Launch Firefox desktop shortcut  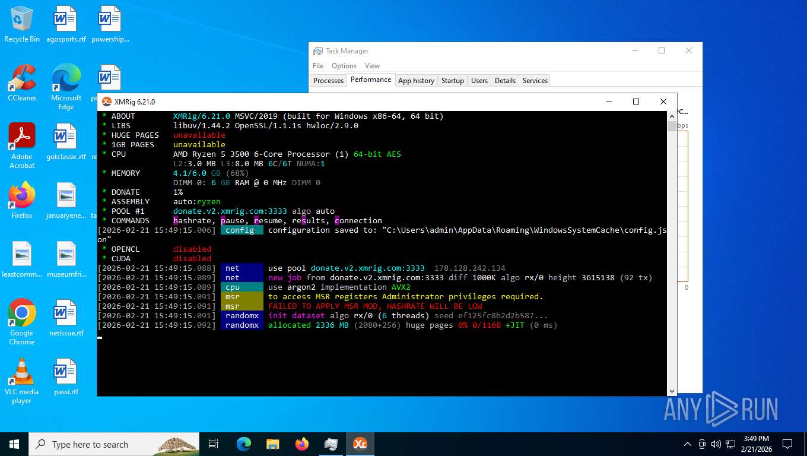coord(22,201)
